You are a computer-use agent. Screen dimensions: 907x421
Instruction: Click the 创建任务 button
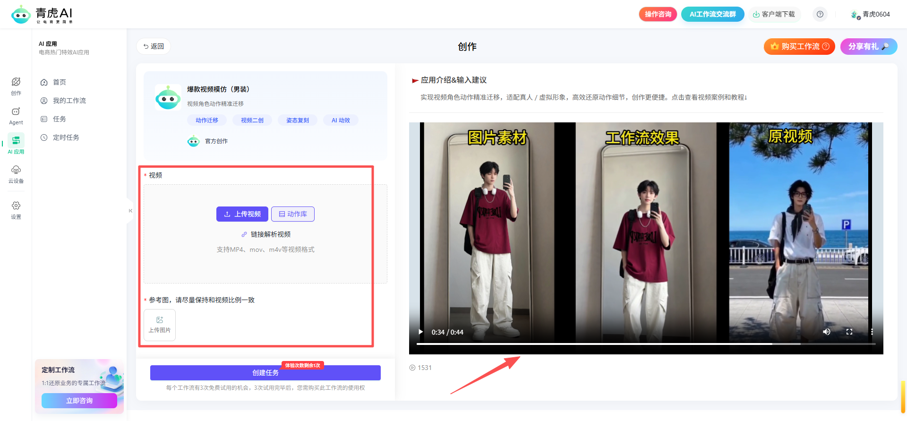[265, 373]
